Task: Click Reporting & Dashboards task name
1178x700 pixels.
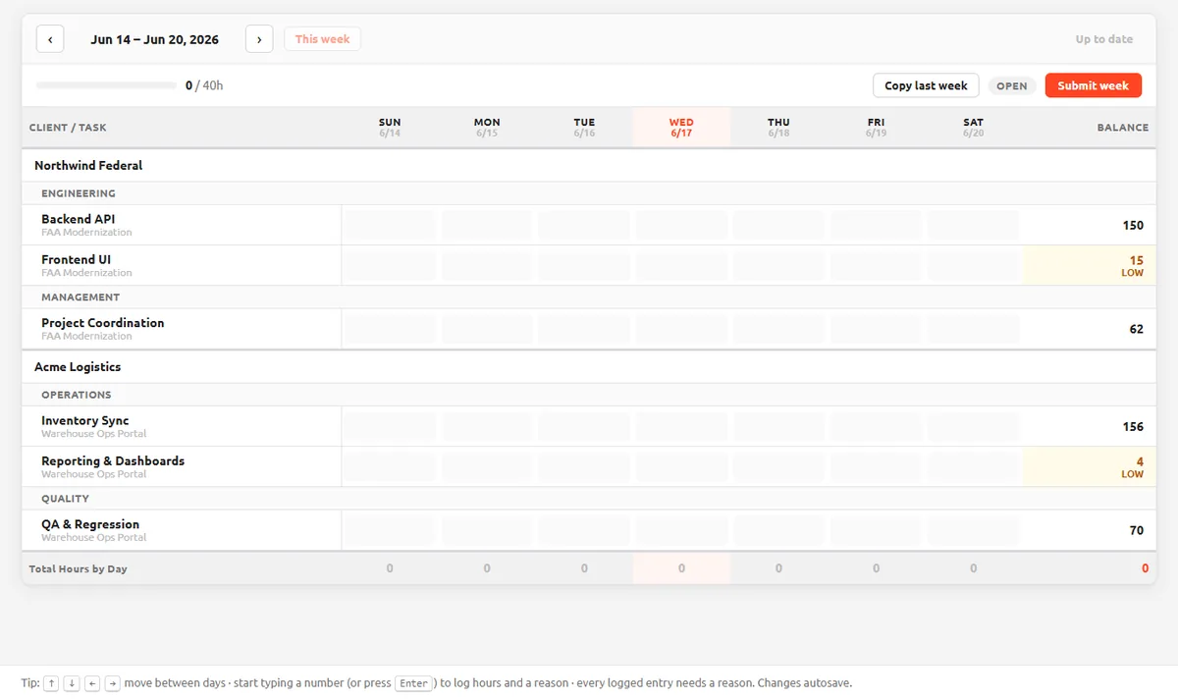Action: coord(113,460)
